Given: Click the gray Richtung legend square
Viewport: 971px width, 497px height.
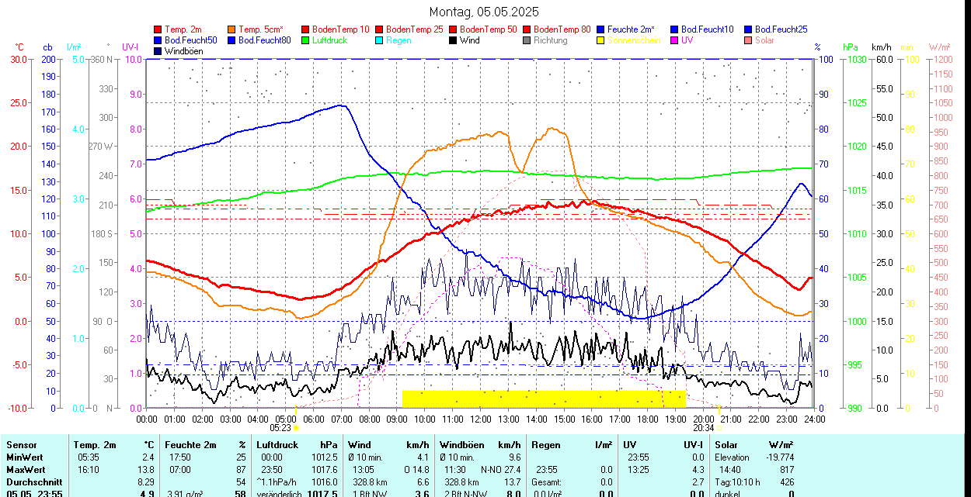Looking at the screenshot, I should point(527,40).
